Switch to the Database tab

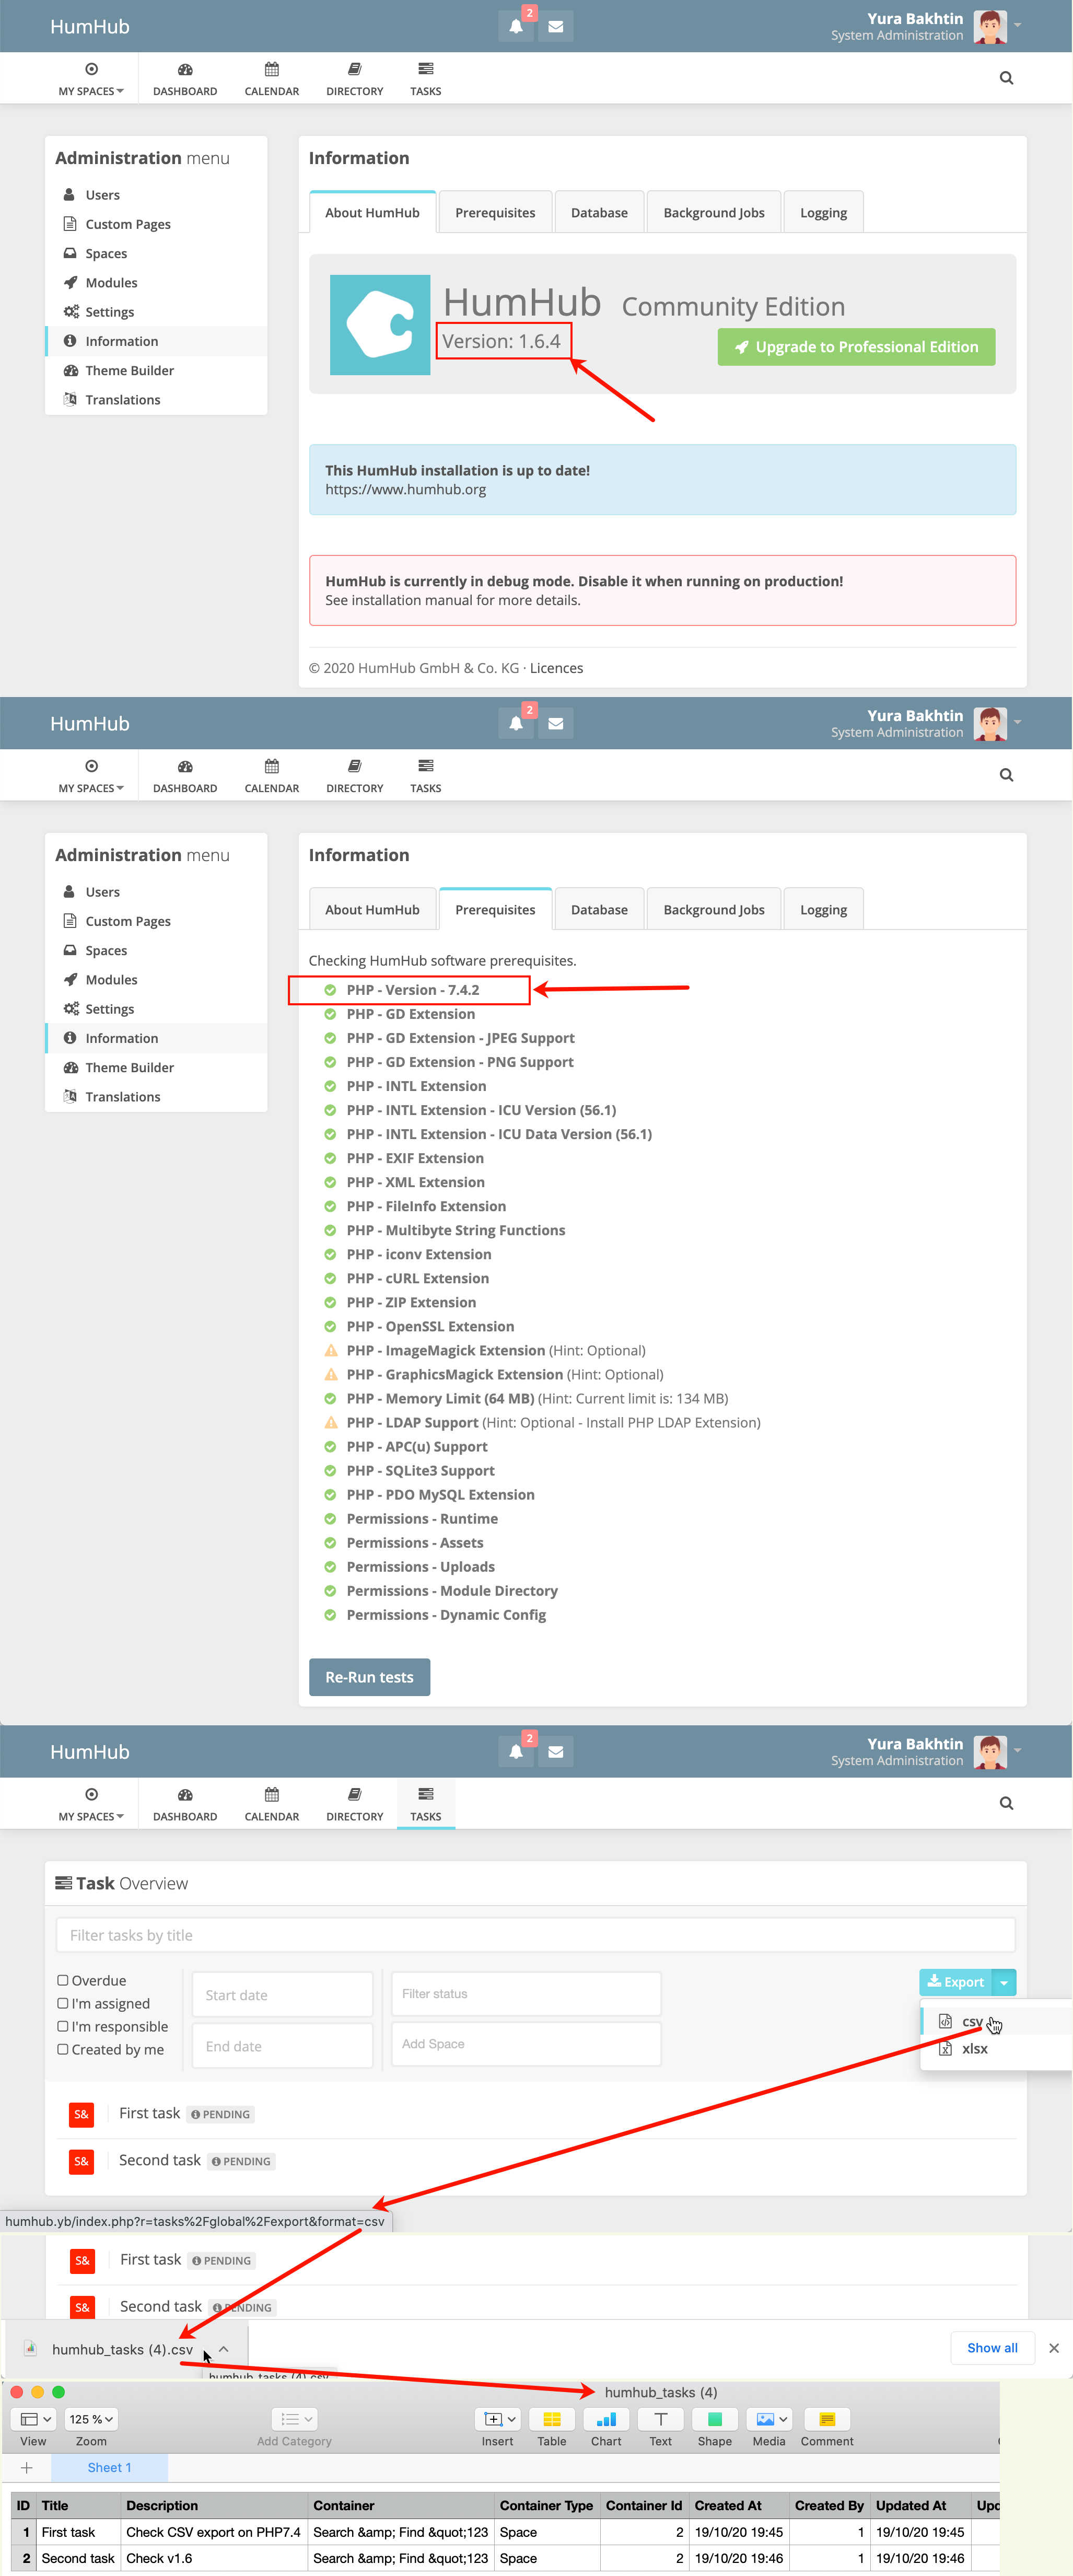click(x=599, y=211)
